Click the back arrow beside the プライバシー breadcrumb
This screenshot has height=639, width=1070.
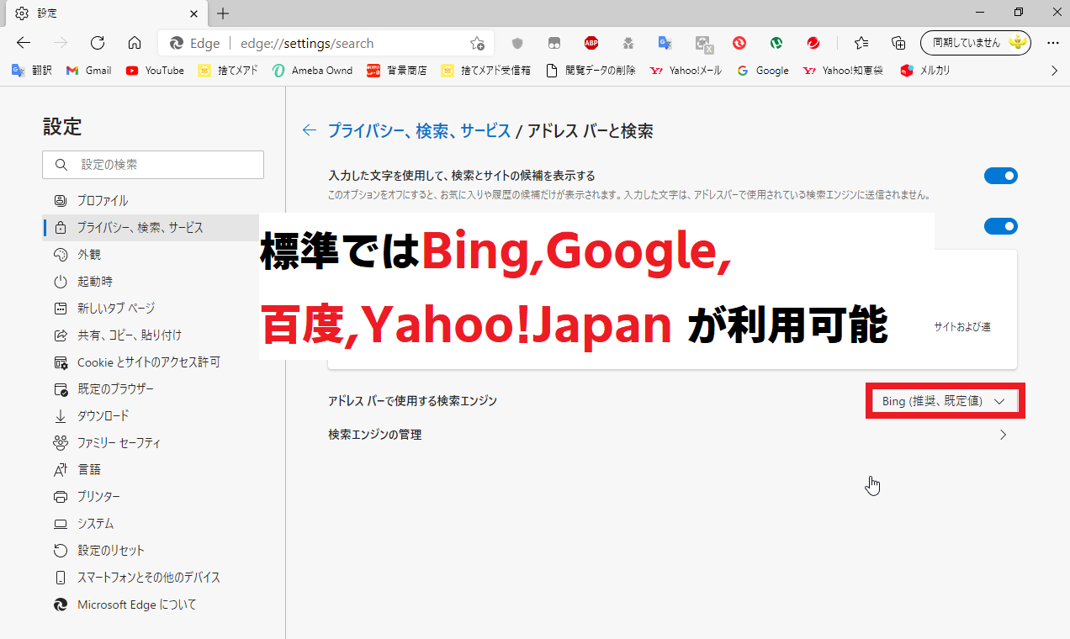pos(310,130)
